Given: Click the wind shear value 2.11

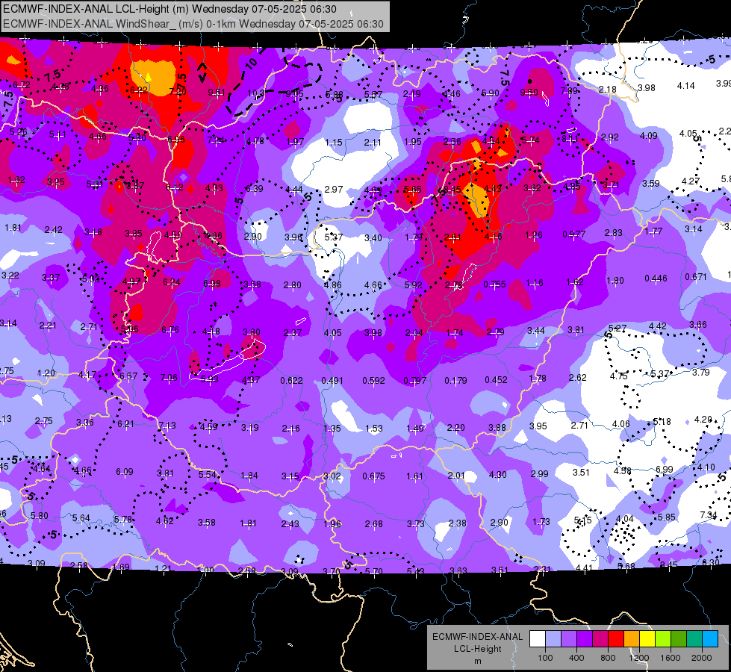Looking at the screenshot, I should pos(373,142).
